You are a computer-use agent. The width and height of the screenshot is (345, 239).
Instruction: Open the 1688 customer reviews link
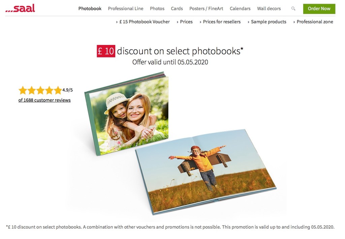[x=44, y=100]
